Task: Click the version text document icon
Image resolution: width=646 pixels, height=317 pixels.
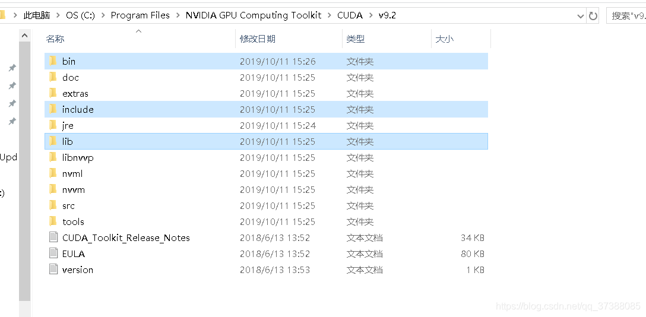Action: [x=53, y=270]
